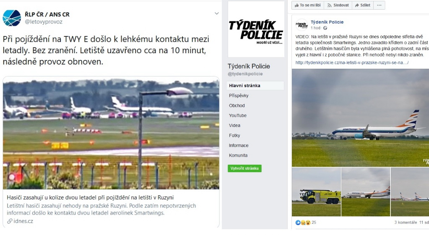429x238 pixels.
Task: Open the 3 komentáře link
Action: [x=406, y=222]
